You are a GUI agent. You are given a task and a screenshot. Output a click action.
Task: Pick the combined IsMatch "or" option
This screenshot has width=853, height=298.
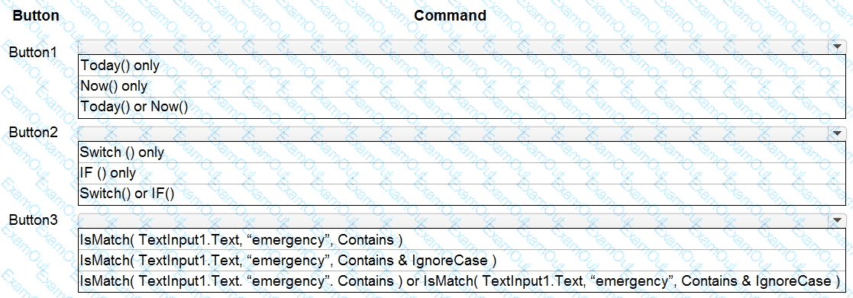462,281
